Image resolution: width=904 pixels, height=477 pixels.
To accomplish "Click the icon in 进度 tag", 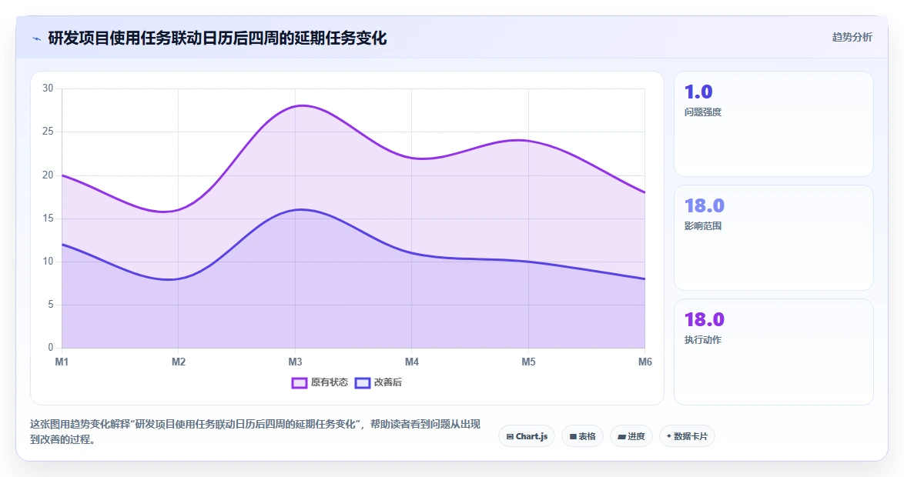I will pyautogui.click(x=621, y=437).
